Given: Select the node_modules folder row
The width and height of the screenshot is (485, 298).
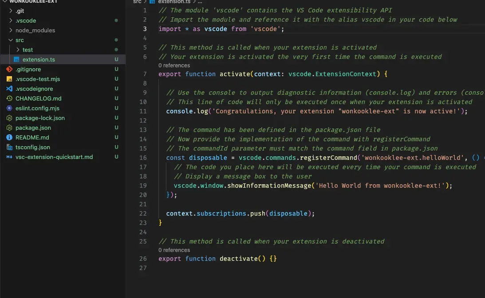Looking at the screenshot, I should 63,30.
